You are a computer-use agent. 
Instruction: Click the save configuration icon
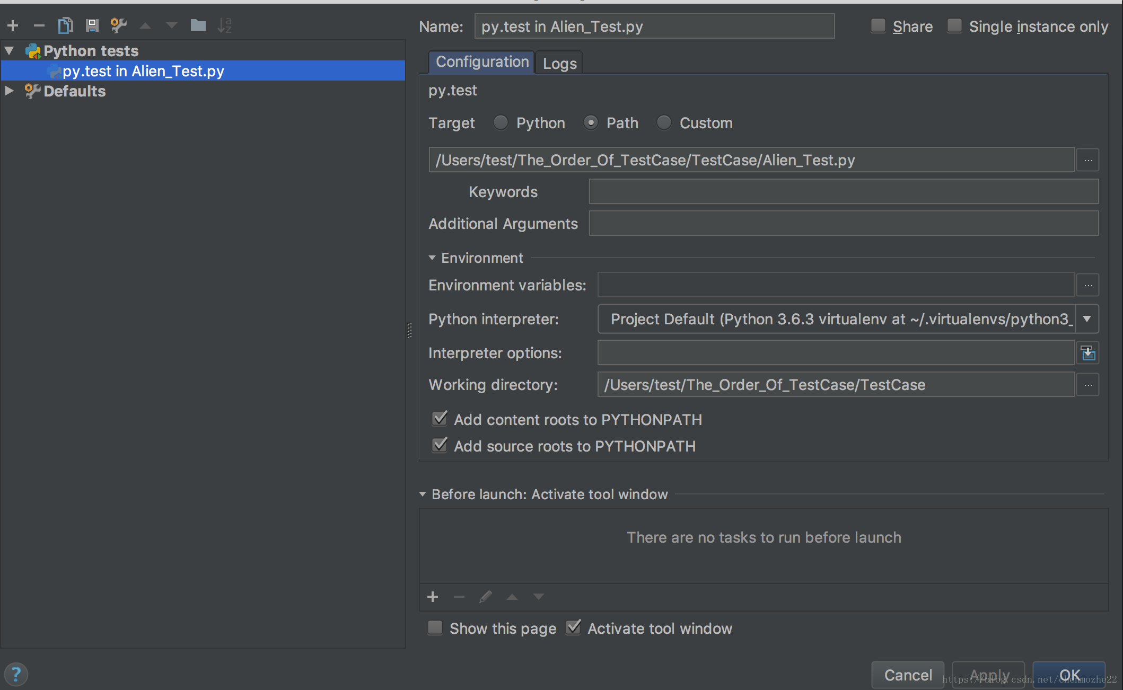(91, 26)
